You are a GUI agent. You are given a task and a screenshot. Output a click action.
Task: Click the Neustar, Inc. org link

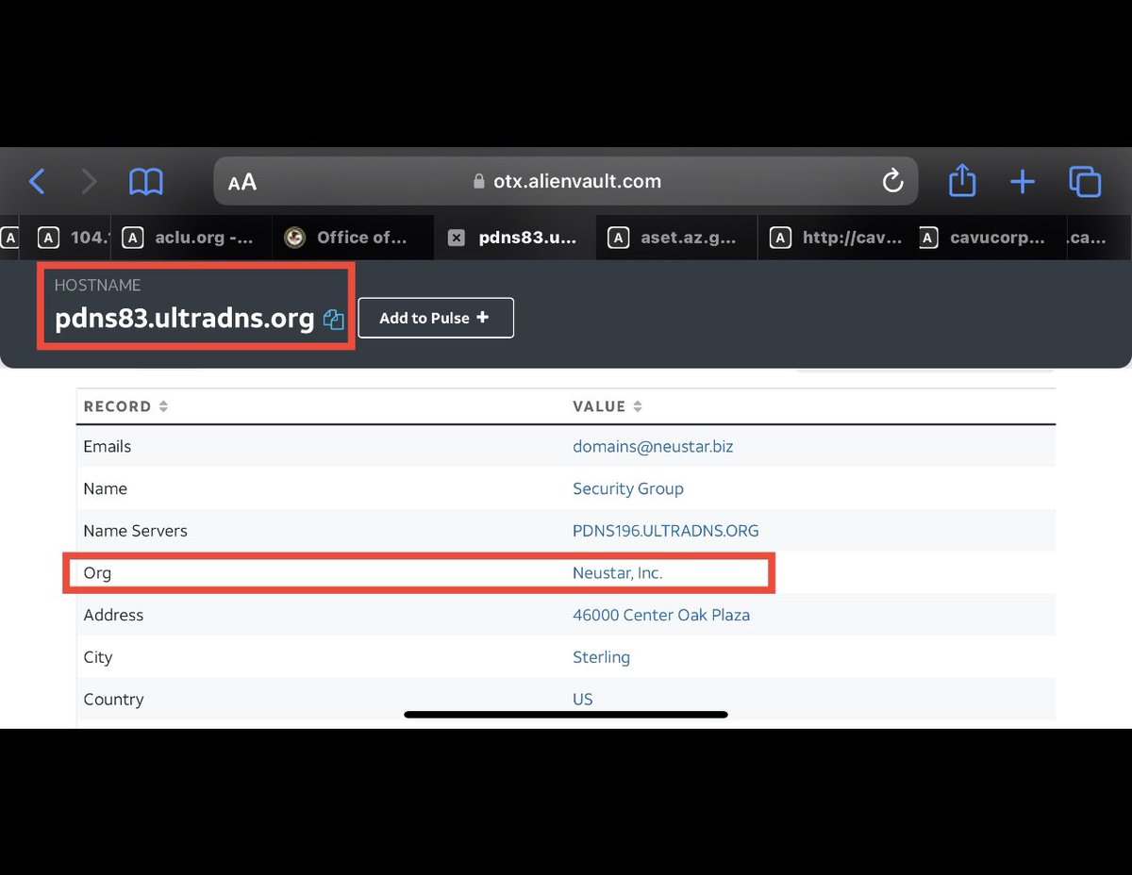(x=617, y=572)
